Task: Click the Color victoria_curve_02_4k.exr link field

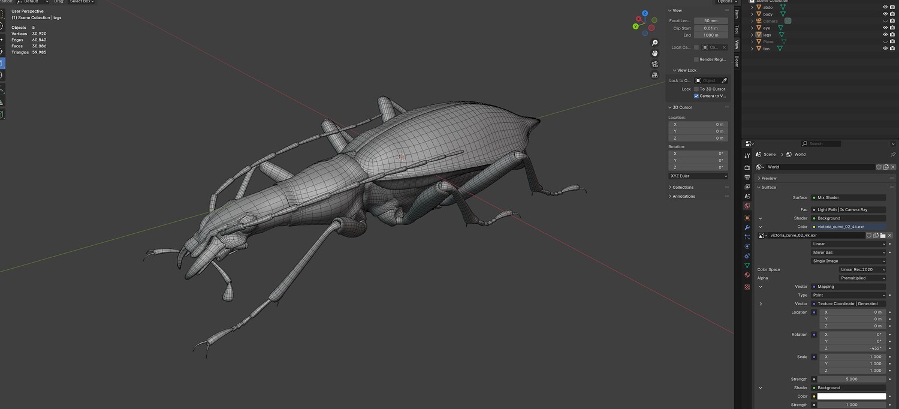Action: [x=848, y=227]
